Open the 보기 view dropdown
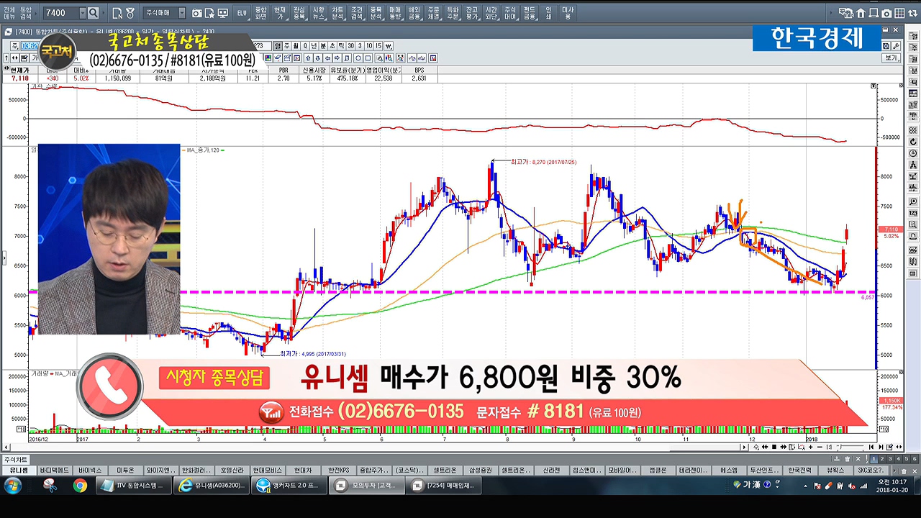 [x=891, y=58]
